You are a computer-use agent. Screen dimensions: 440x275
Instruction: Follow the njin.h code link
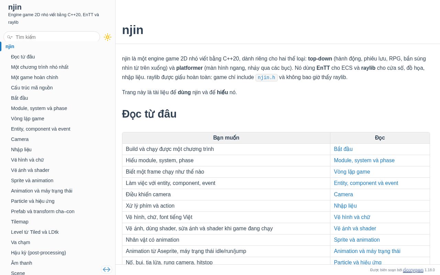pos(266,78)
